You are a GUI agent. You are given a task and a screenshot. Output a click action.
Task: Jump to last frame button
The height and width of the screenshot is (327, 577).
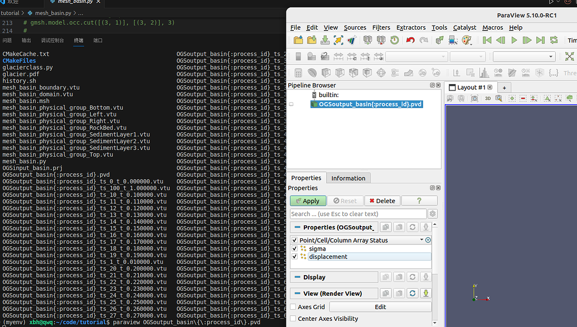pos(540,40)
